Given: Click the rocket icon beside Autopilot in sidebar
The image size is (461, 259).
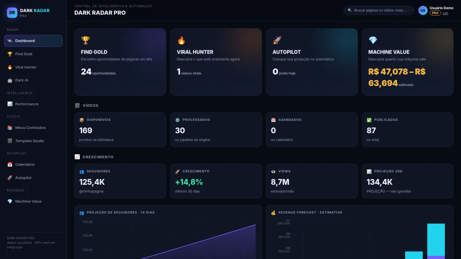Looking at the screenshot, I should coord(10,178).
